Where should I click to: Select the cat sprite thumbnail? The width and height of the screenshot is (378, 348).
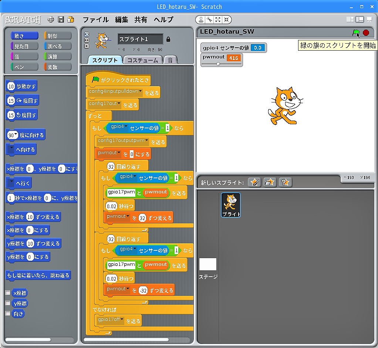point(231,205)
